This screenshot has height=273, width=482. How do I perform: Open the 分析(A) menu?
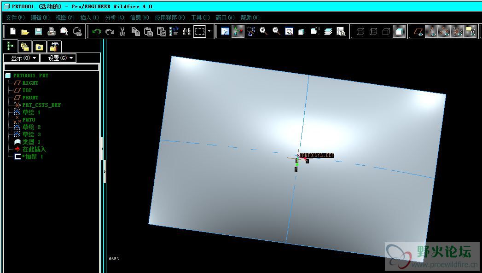pos(115,17)
